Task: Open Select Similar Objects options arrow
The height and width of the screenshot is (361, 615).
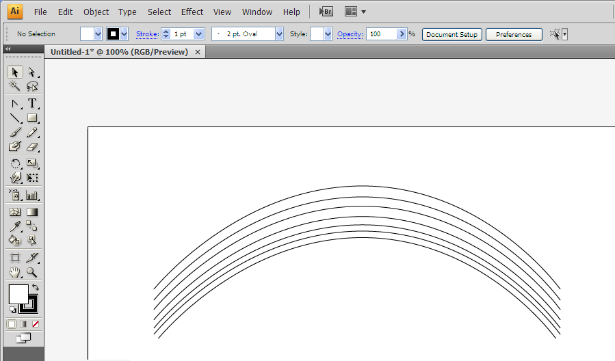Action: pyautogui.click(x=565, y=34)
